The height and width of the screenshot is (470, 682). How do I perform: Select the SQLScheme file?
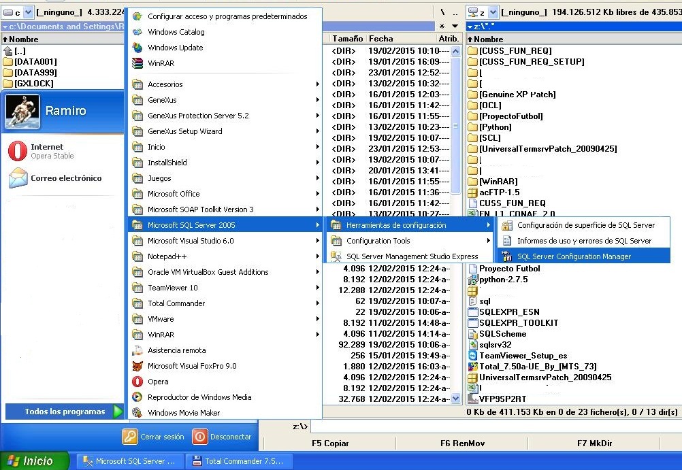(502, 334)
